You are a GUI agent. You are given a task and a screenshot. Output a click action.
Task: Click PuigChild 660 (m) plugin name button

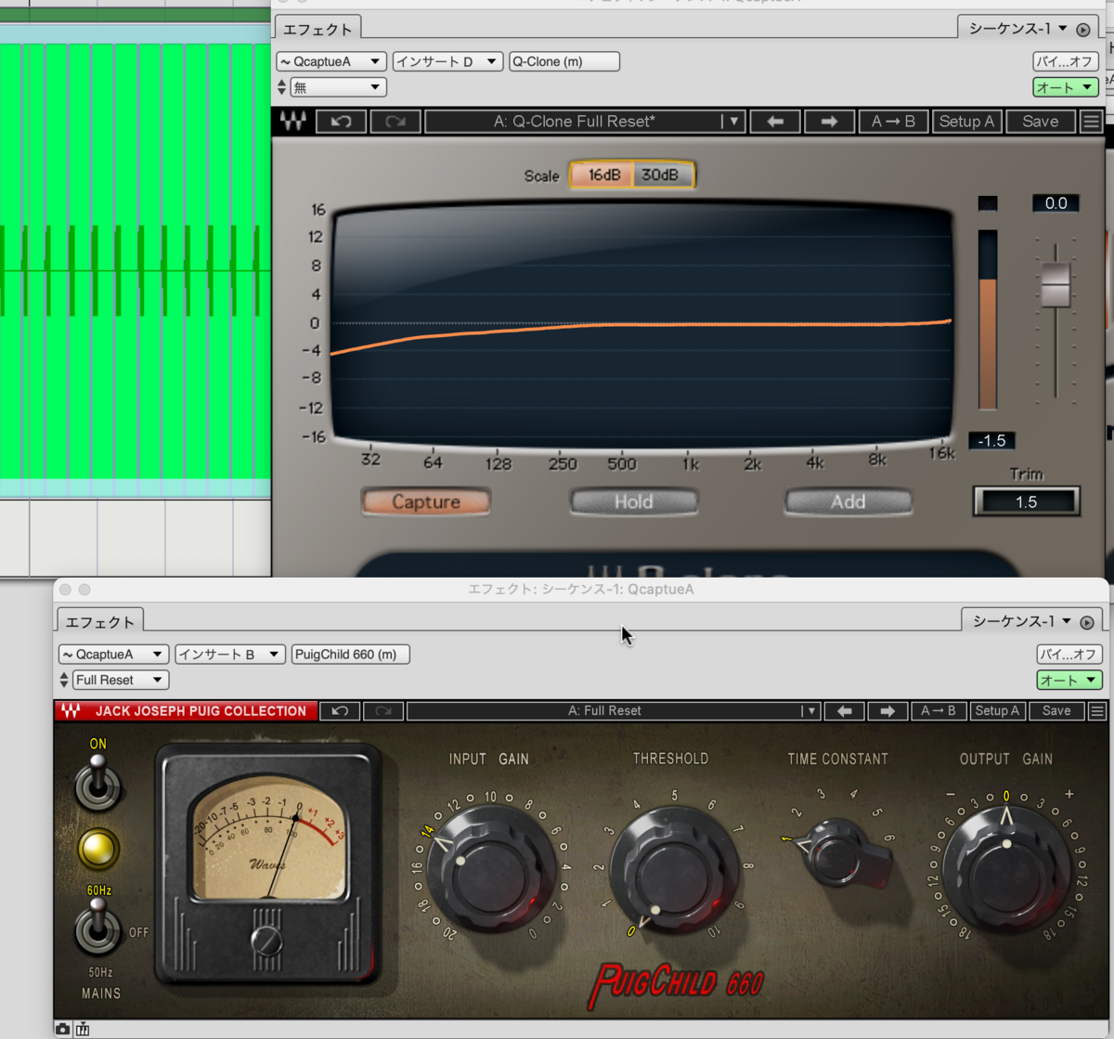(x=351, y=655)
